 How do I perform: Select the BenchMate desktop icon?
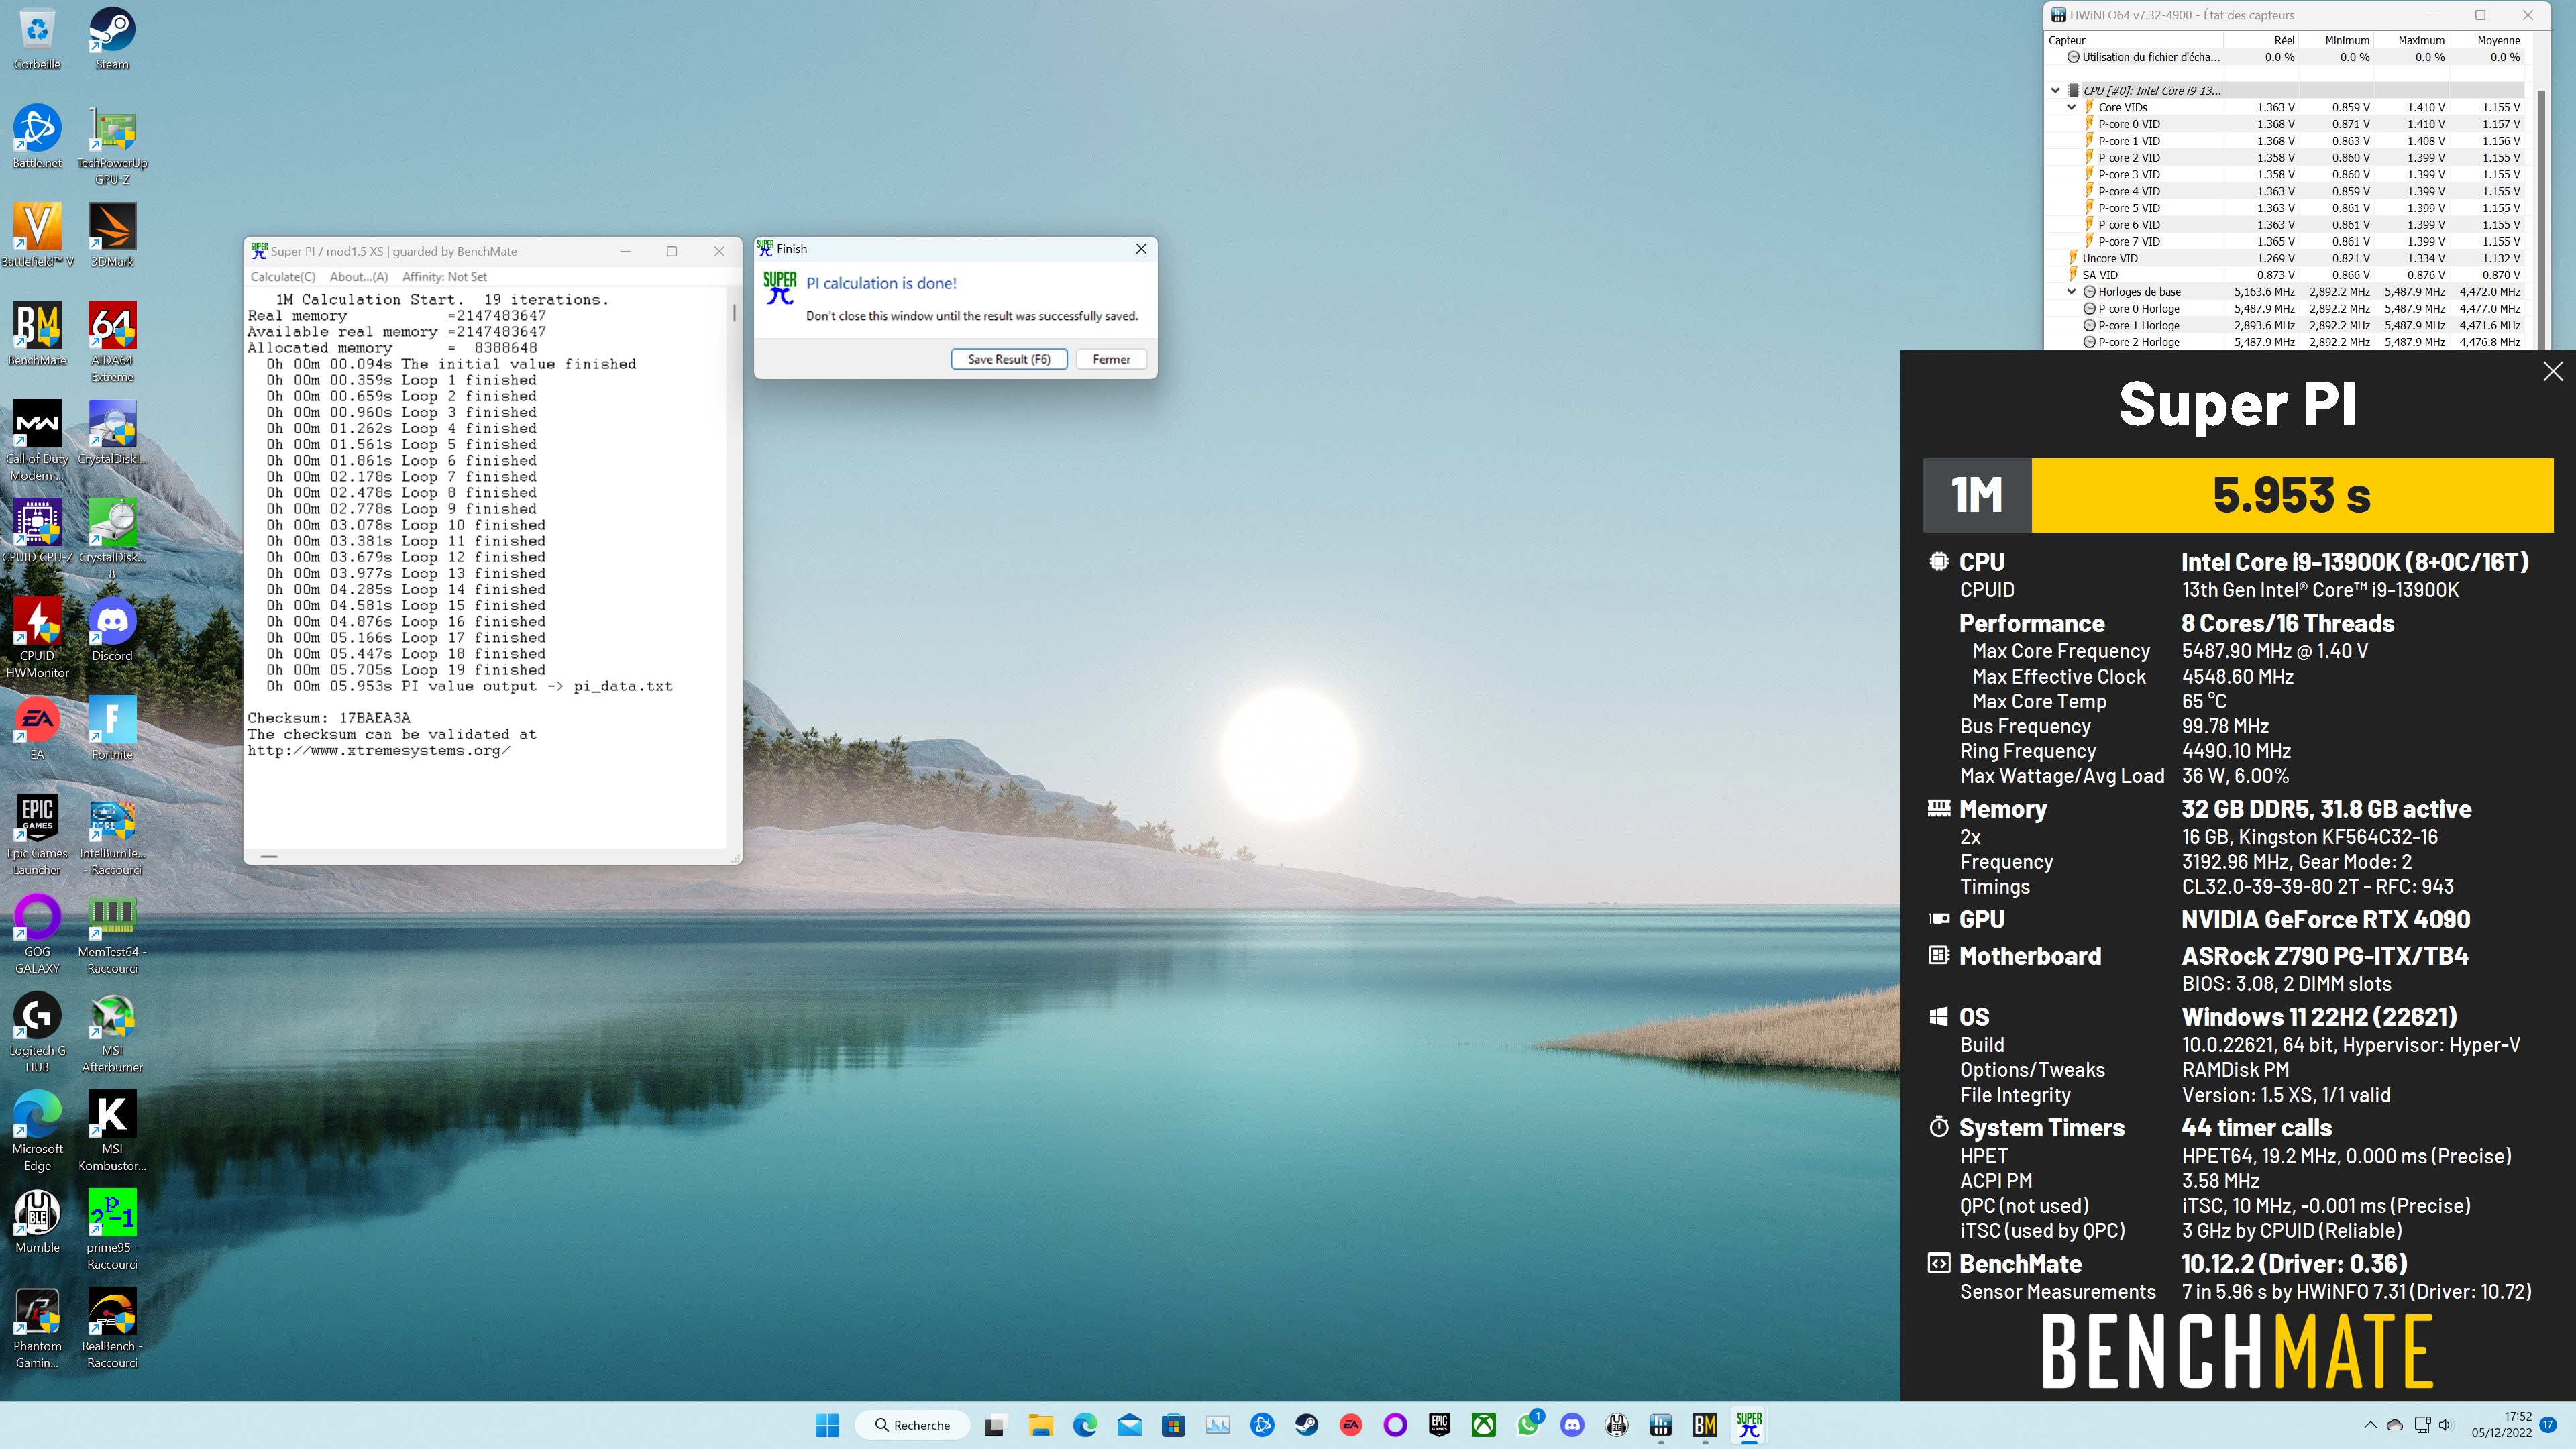37,333
